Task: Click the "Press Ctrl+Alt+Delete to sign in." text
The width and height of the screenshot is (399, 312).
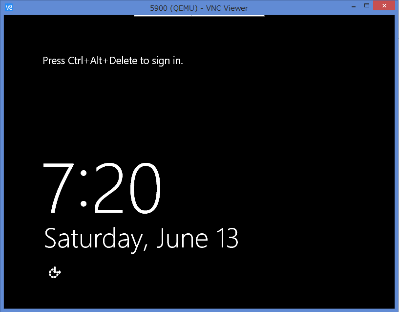Action: pyautogui.click(x=113, y=61)
